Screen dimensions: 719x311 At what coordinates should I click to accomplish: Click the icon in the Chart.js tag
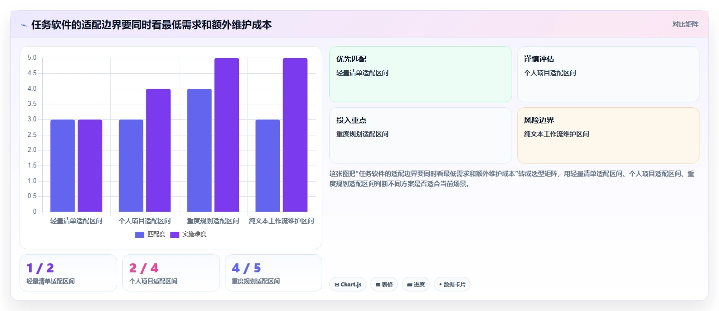pos(337,284)
